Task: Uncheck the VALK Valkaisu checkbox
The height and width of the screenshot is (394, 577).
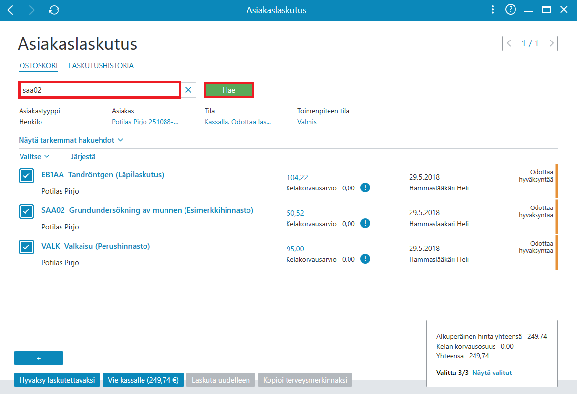Action: point(26,247)
